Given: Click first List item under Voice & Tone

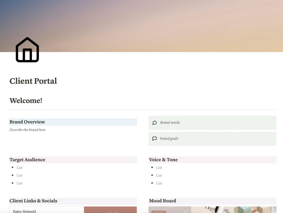Looking at the screenshot, I should tap(159, 167).
